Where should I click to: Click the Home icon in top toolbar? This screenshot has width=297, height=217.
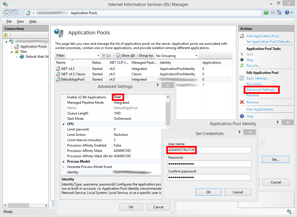tap(279, 13)
